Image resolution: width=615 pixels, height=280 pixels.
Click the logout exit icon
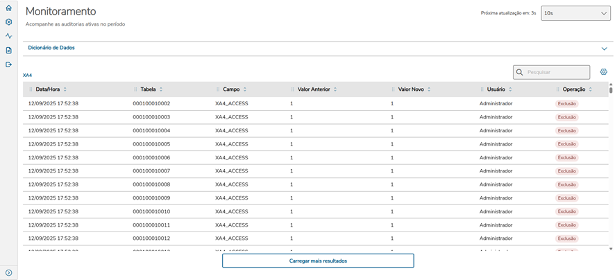pyautogui.click(x=8, y=64)
